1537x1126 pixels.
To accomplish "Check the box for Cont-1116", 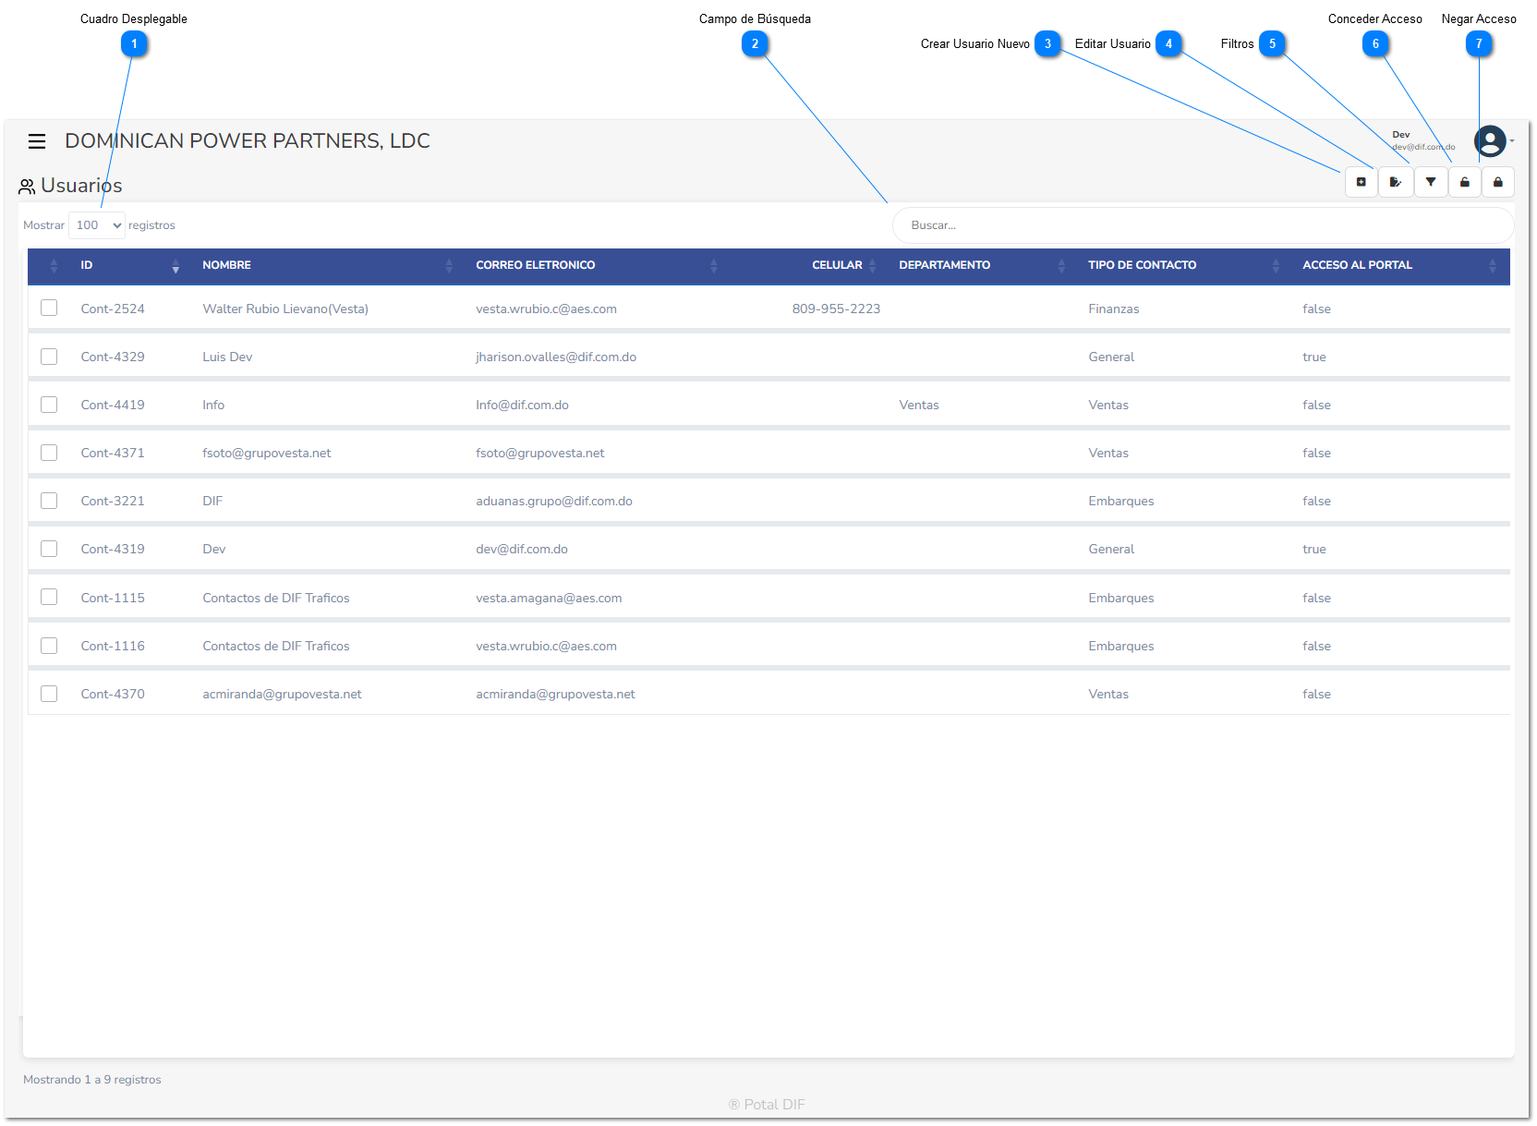I will [x=49, y=646].
